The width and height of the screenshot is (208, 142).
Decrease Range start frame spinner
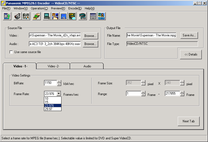(143, 95)
